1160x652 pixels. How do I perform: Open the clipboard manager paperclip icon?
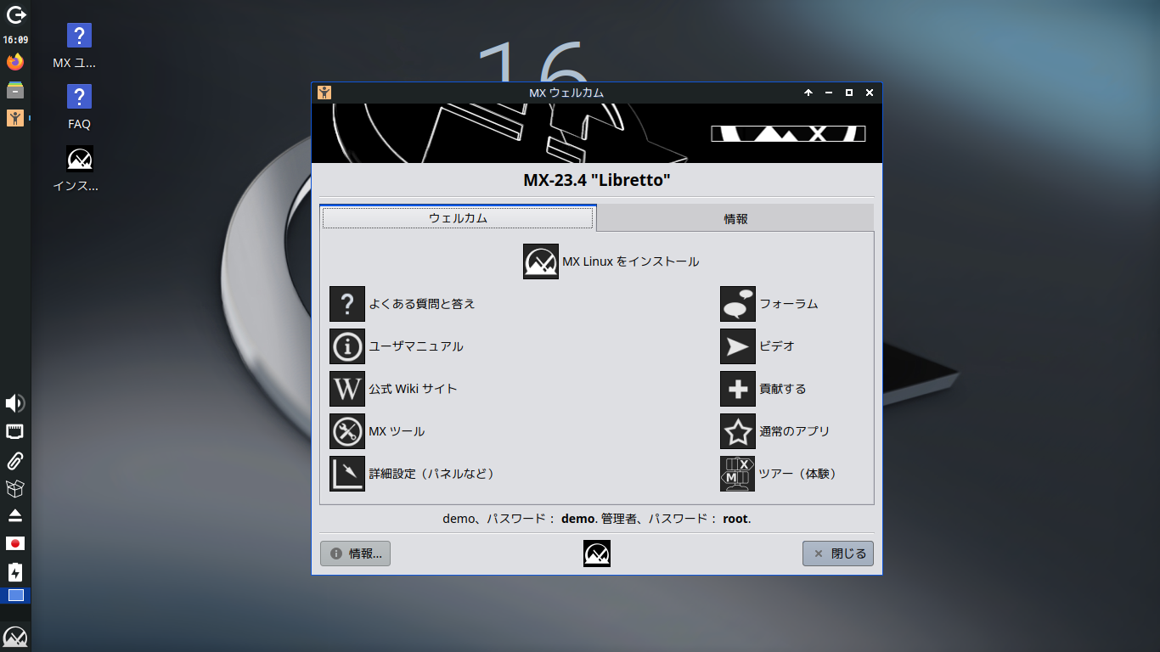(15, 461)
